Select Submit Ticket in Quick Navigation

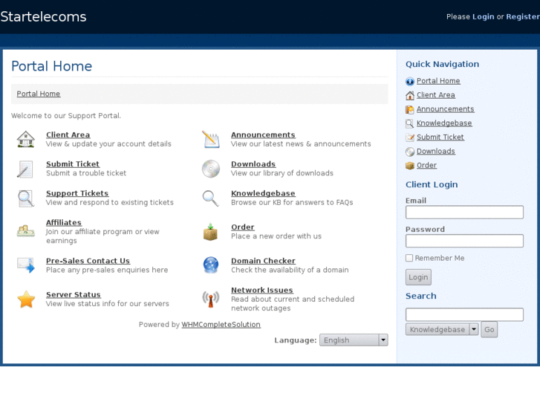(x=440, y=137)
